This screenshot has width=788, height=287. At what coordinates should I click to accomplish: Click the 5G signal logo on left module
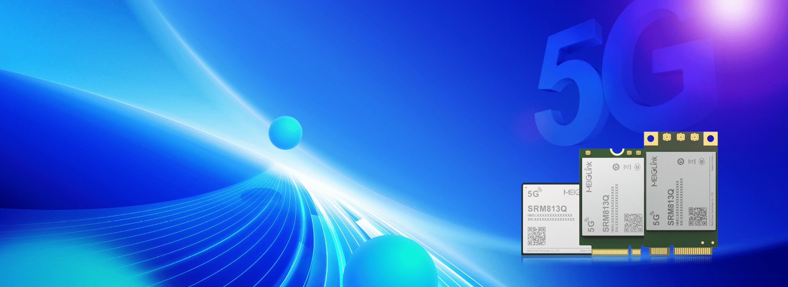click(x=534, y=193)
